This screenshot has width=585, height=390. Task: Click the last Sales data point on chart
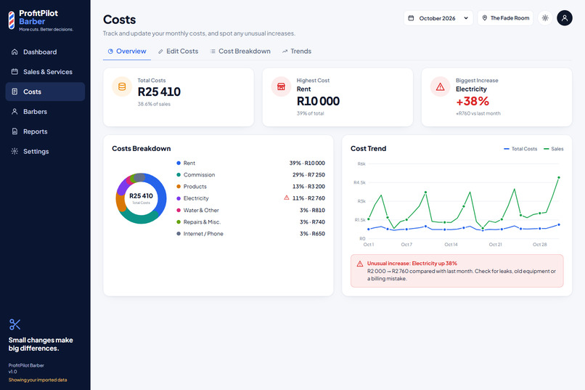(x=559, y=178)
